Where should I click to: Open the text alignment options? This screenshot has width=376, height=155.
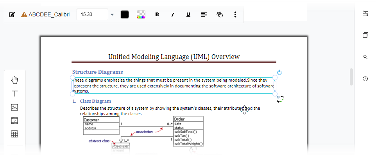pyautogui.click(x=204, y=14)
